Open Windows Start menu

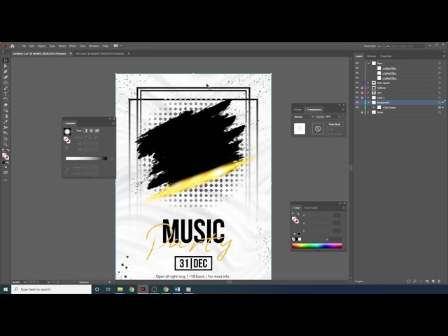click(x=6, y=289)
